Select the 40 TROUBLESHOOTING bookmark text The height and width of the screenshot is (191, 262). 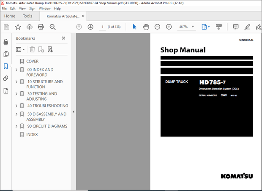pos(48,106)
